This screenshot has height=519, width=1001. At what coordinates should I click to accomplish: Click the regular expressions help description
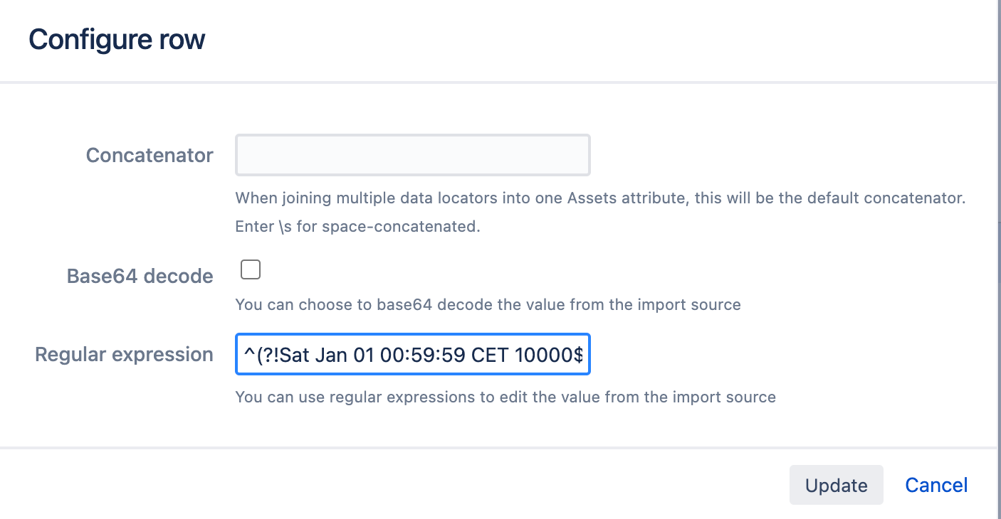(505, 397)
